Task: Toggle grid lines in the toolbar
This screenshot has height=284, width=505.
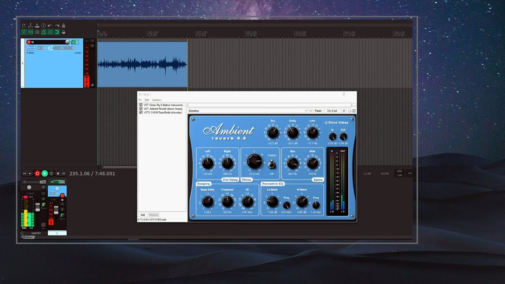Action: click(50, 32)
